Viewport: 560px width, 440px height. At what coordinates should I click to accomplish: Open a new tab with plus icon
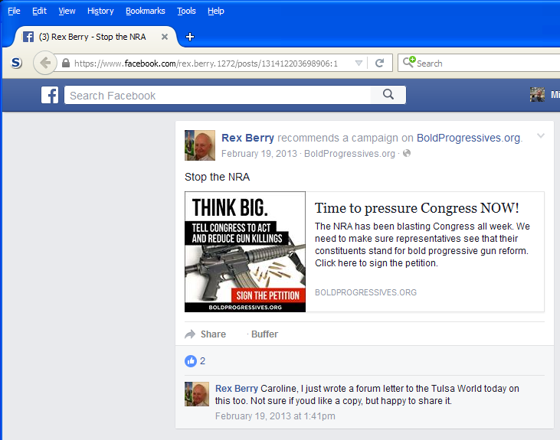[x=190, y=37]
